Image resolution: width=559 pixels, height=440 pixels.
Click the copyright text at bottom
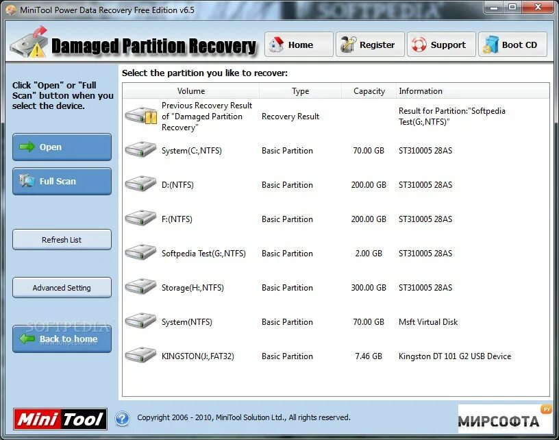pos(244,417)
